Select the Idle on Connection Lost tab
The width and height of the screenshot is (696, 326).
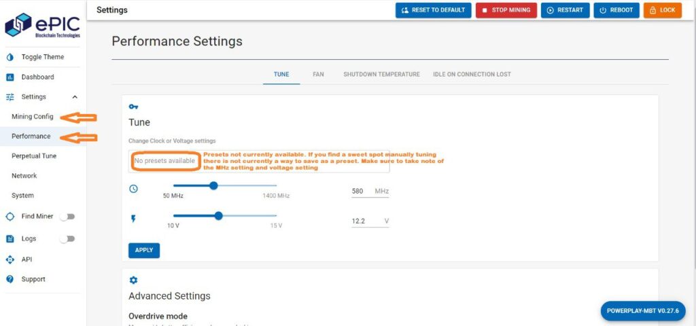coord(472,74)
